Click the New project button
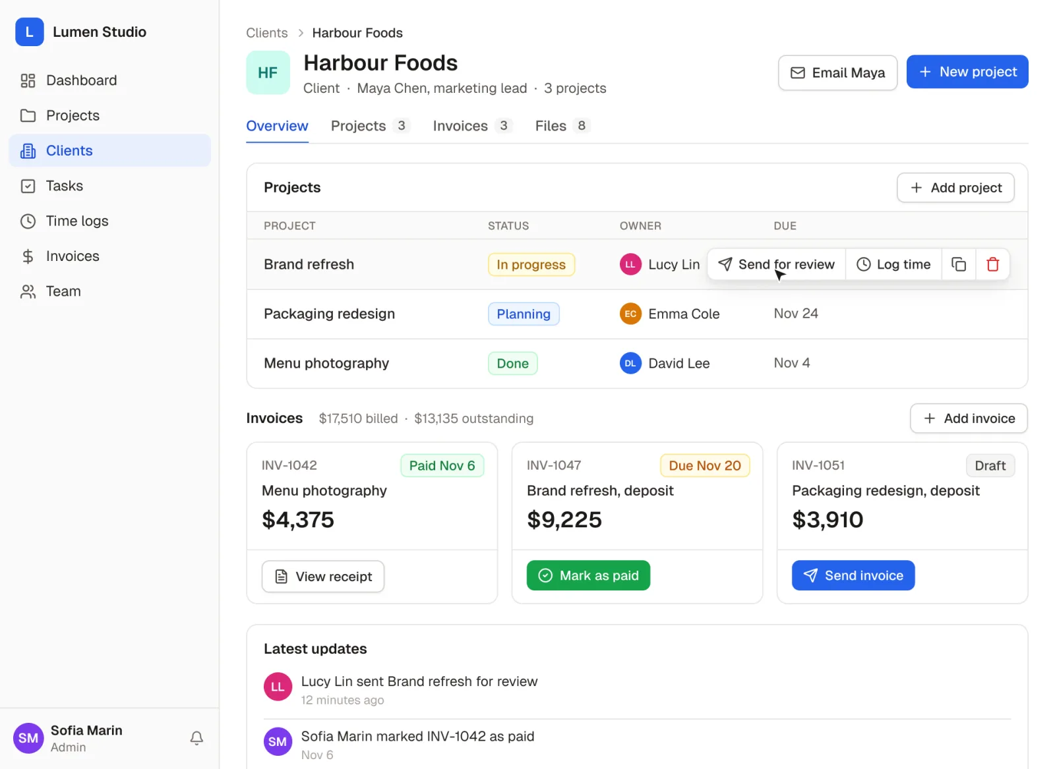This screenshot has height=769, width=1055. coord(967,72)
